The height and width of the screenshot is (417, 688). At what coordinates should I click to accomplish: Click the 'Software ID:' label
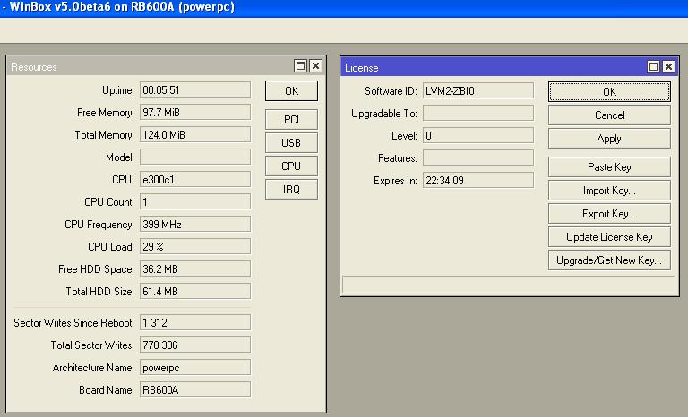pyautogui.click(x=391, y=91)
